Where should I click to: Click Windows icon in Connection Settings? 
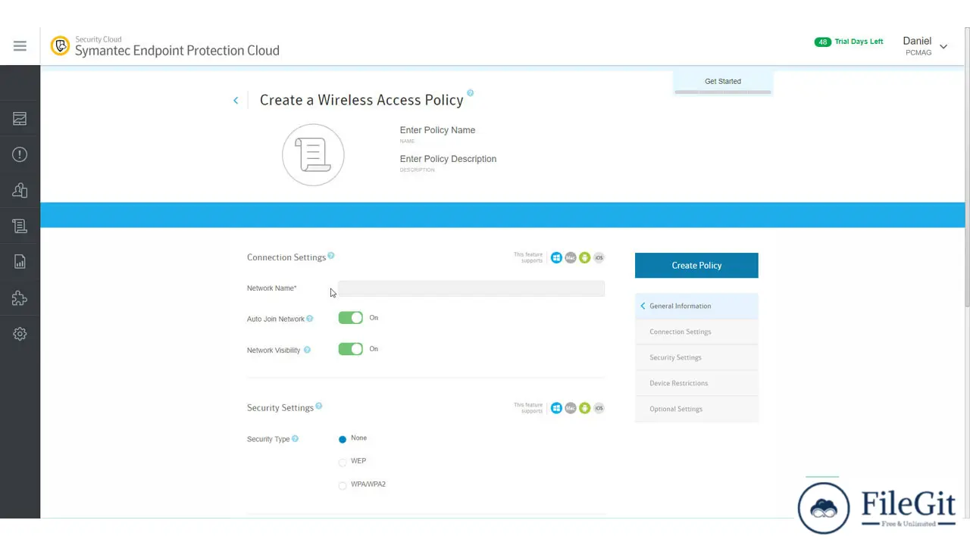tap(556, 257)
